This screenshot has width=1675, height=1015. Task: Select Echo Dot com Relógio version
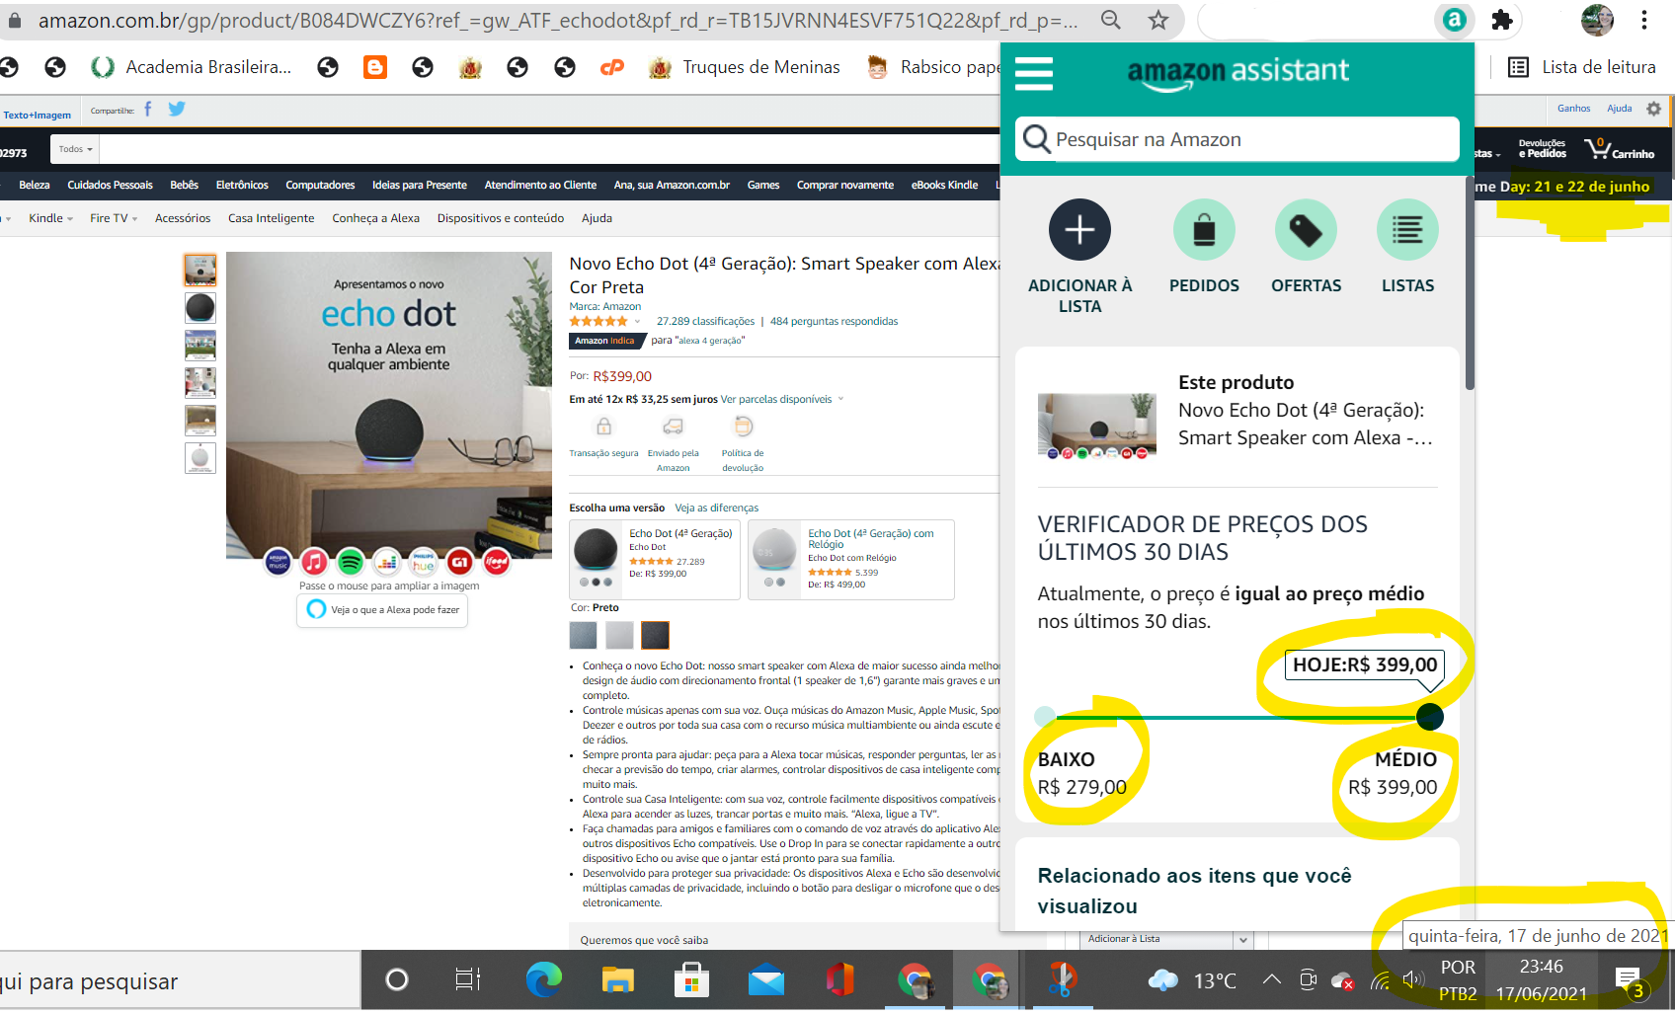click(851, 560)
